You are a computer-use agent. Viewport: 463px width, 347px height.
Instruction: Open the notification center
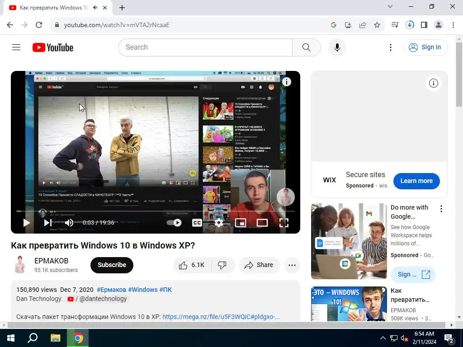coord(449,338)
